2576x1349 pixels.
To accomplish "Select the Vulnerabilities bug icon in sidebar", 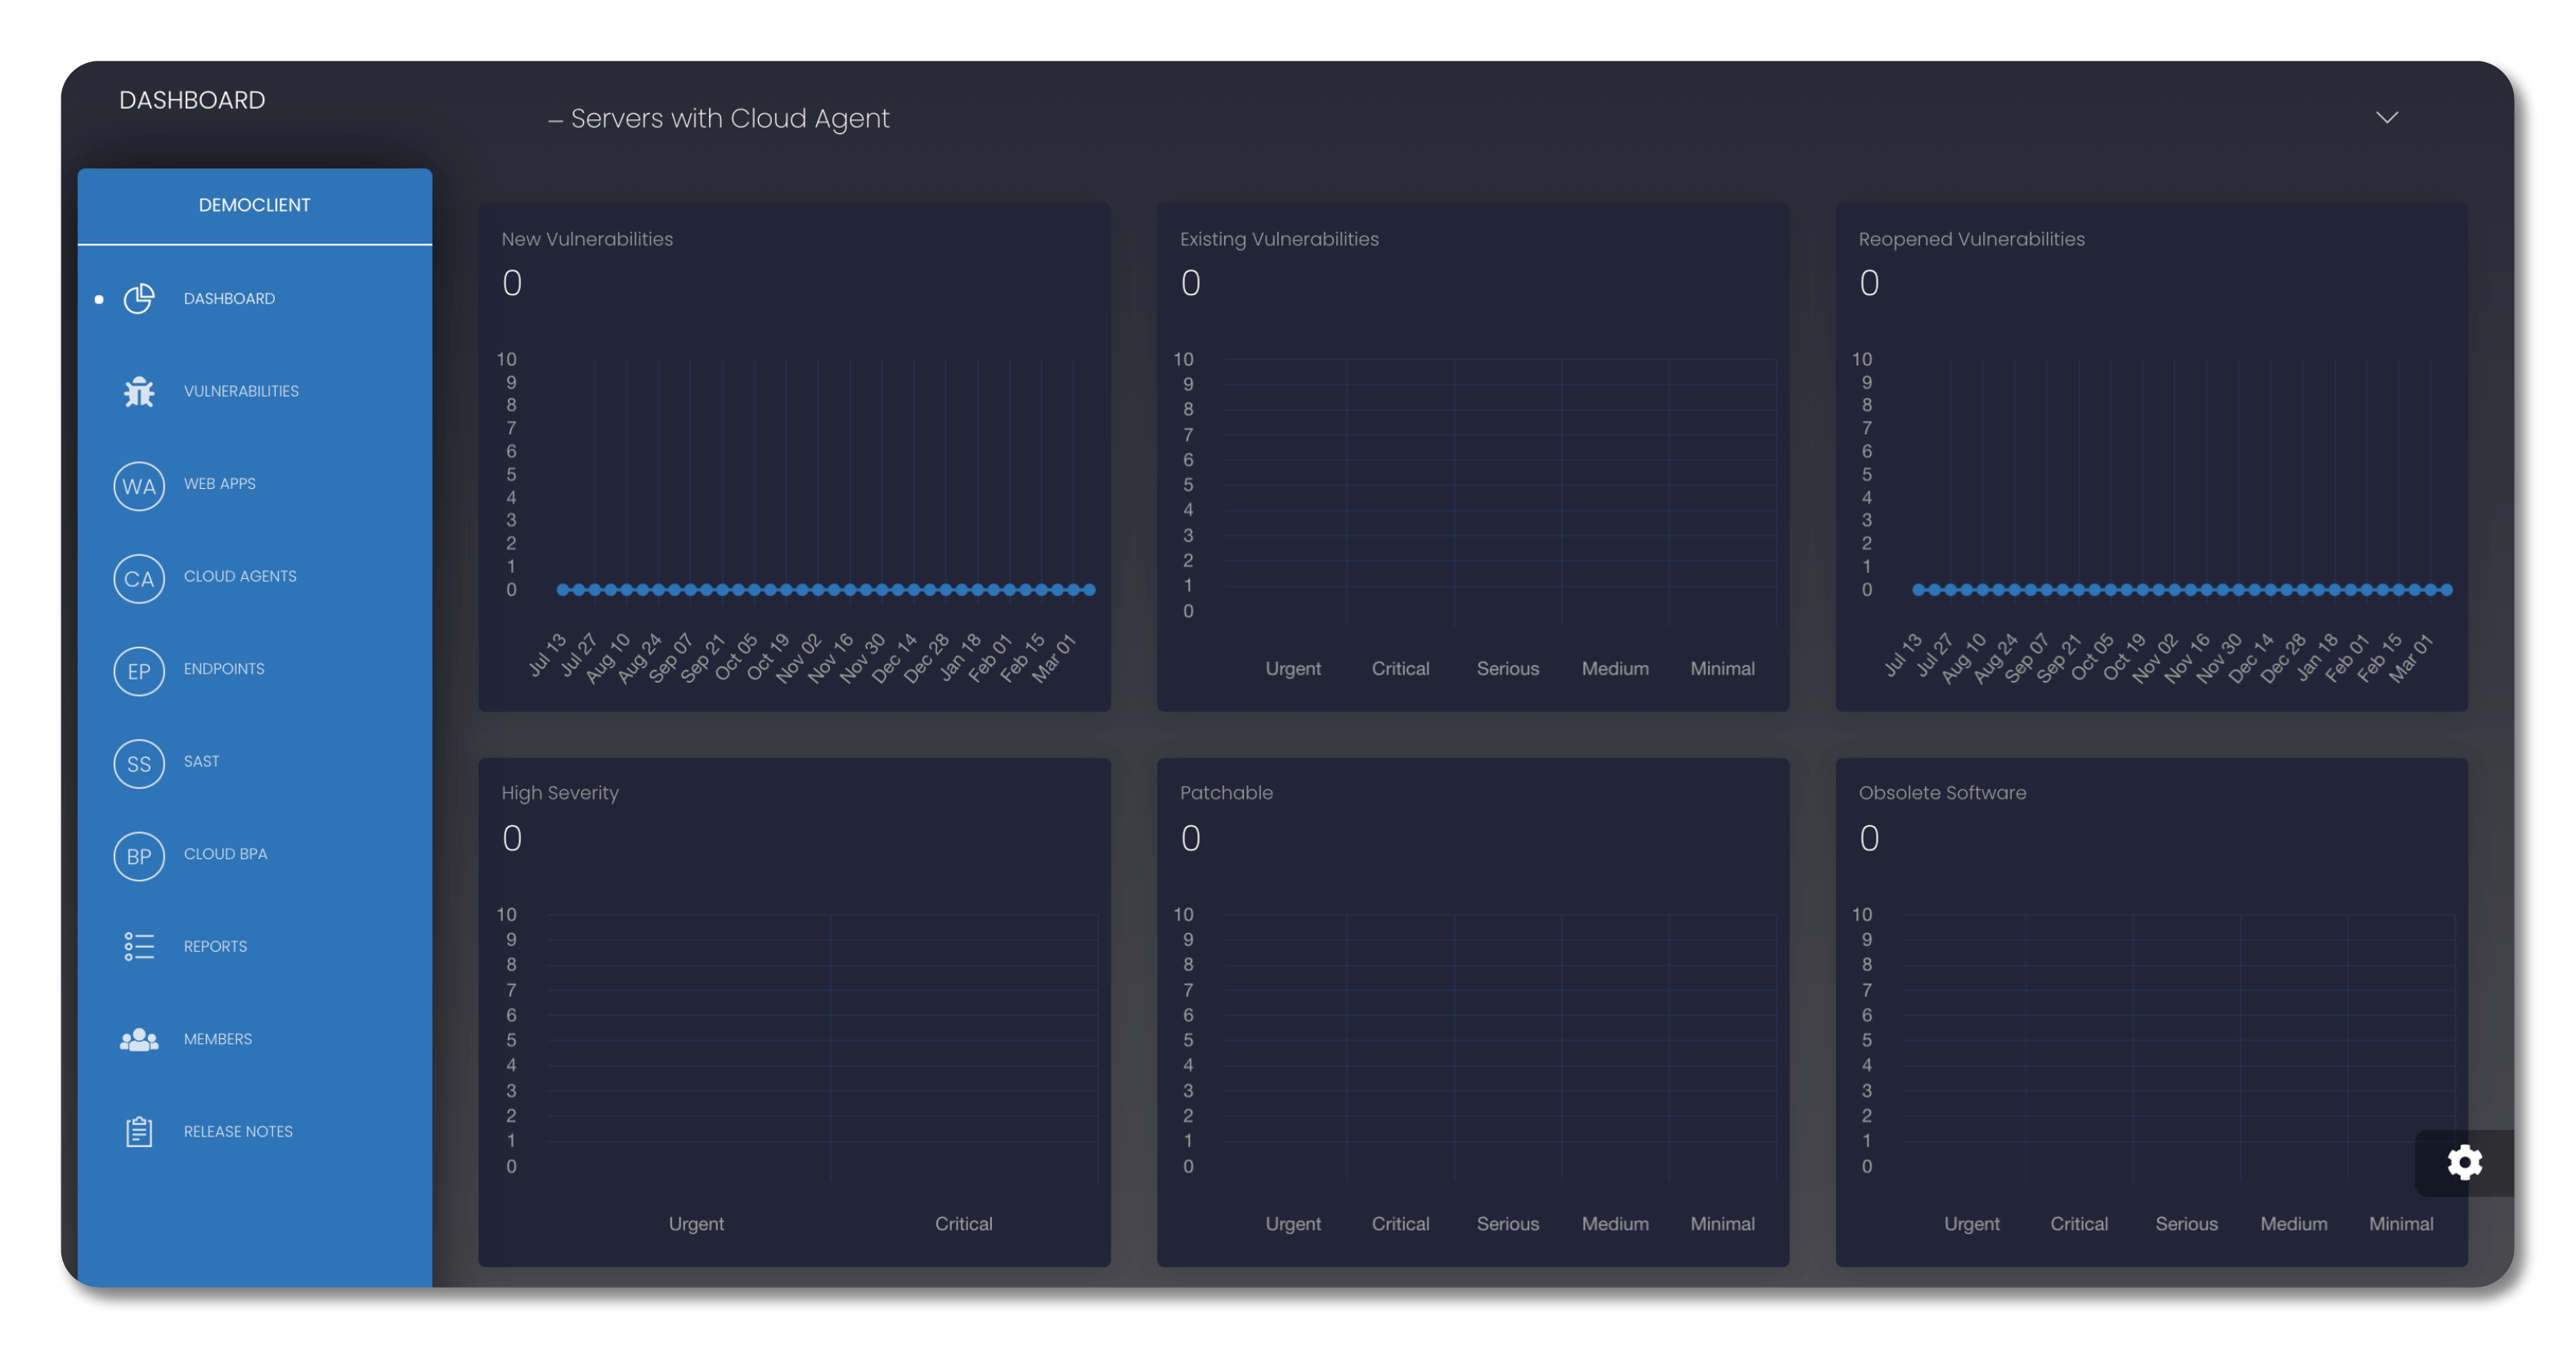I will point(139,391).
